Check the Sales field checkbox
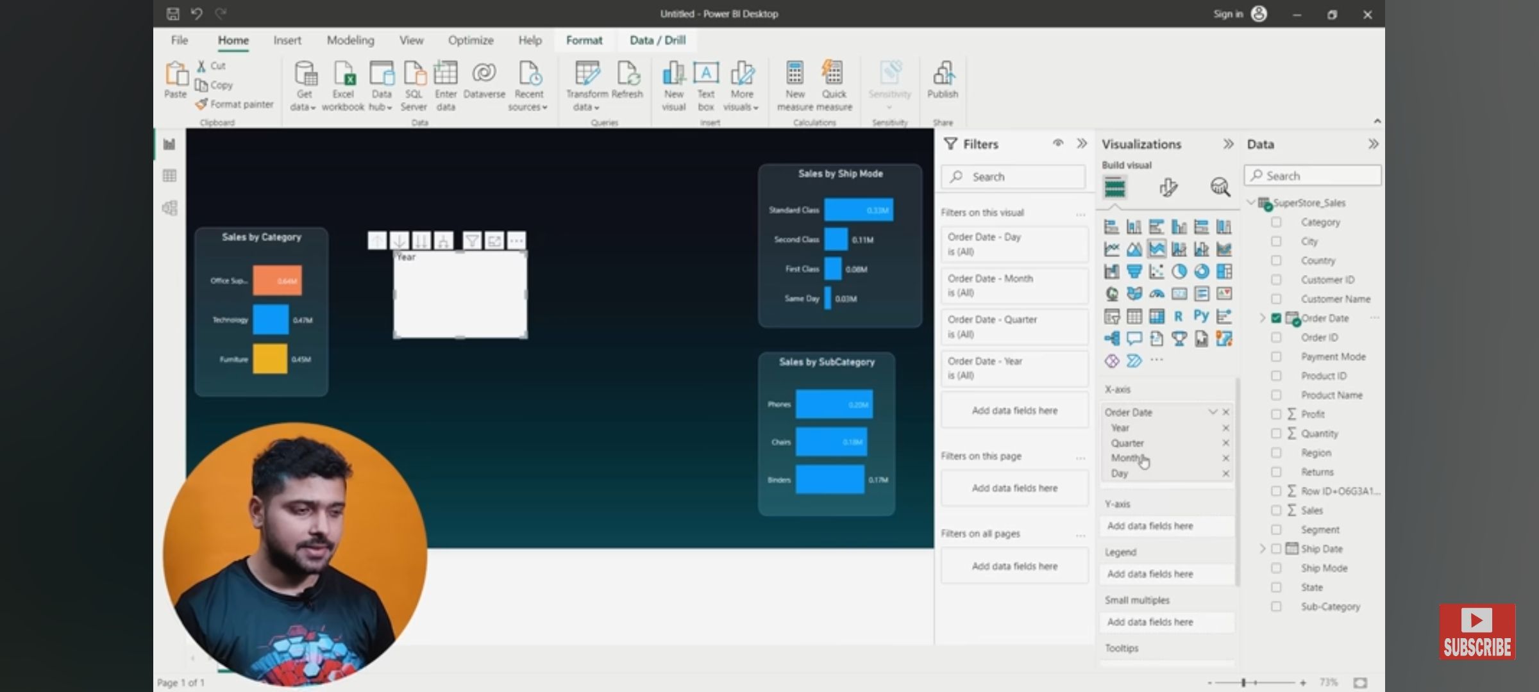 coord(1276,511)
